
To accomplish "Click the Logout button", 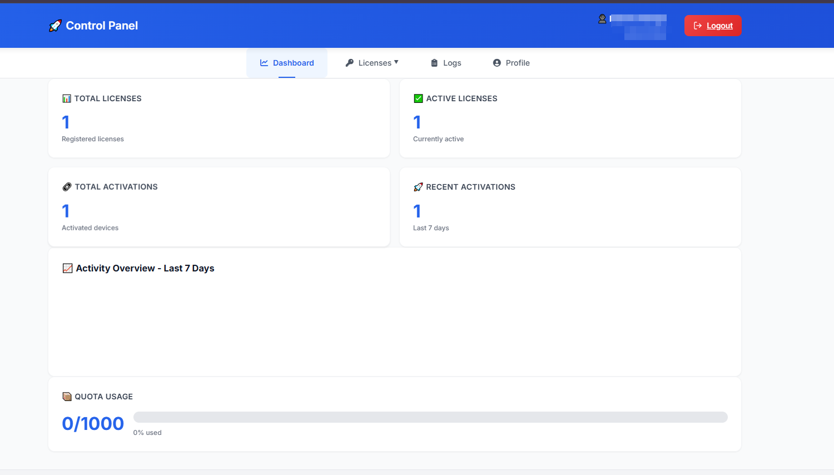I will [713, 25].
